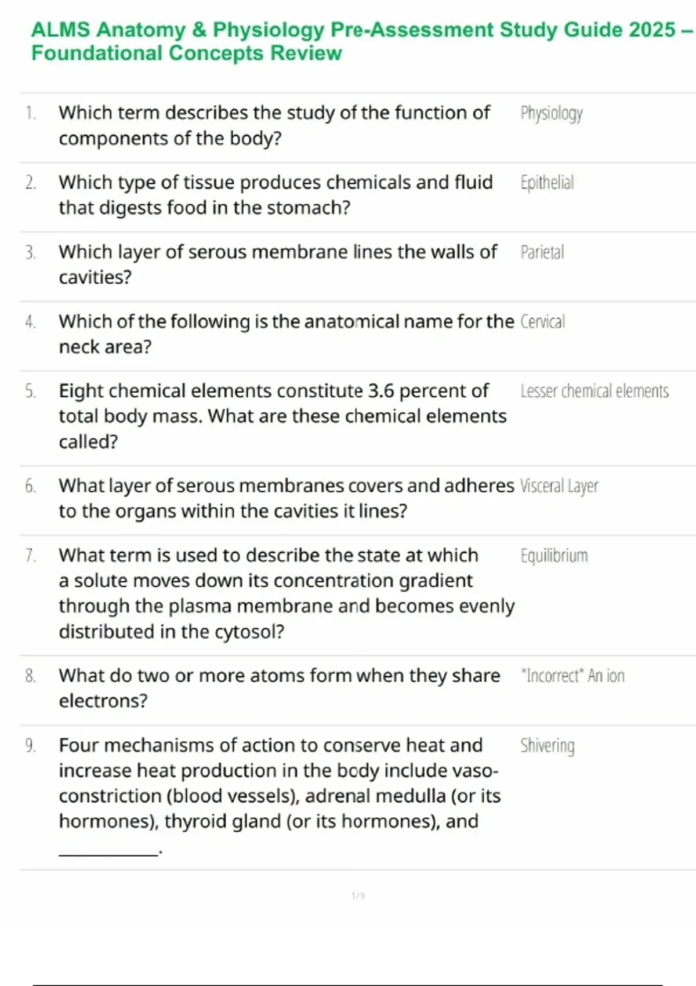The height and width of the screenshot is (986, 696).
Task: Click the "Cervical" answer for neck area
Action: point(542,322)
